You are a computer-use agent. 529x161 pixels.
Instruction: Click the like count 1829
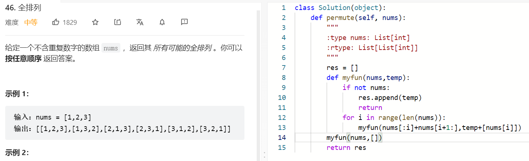click(x=70, y=23)
